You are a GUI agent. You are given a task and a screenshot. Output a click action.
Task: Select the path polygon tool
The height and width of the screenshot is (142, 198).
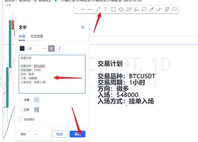tap(167, 9)
